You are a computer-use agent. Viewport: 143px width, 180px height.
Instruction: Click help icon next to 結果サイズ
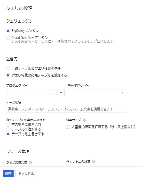(85, 120)
